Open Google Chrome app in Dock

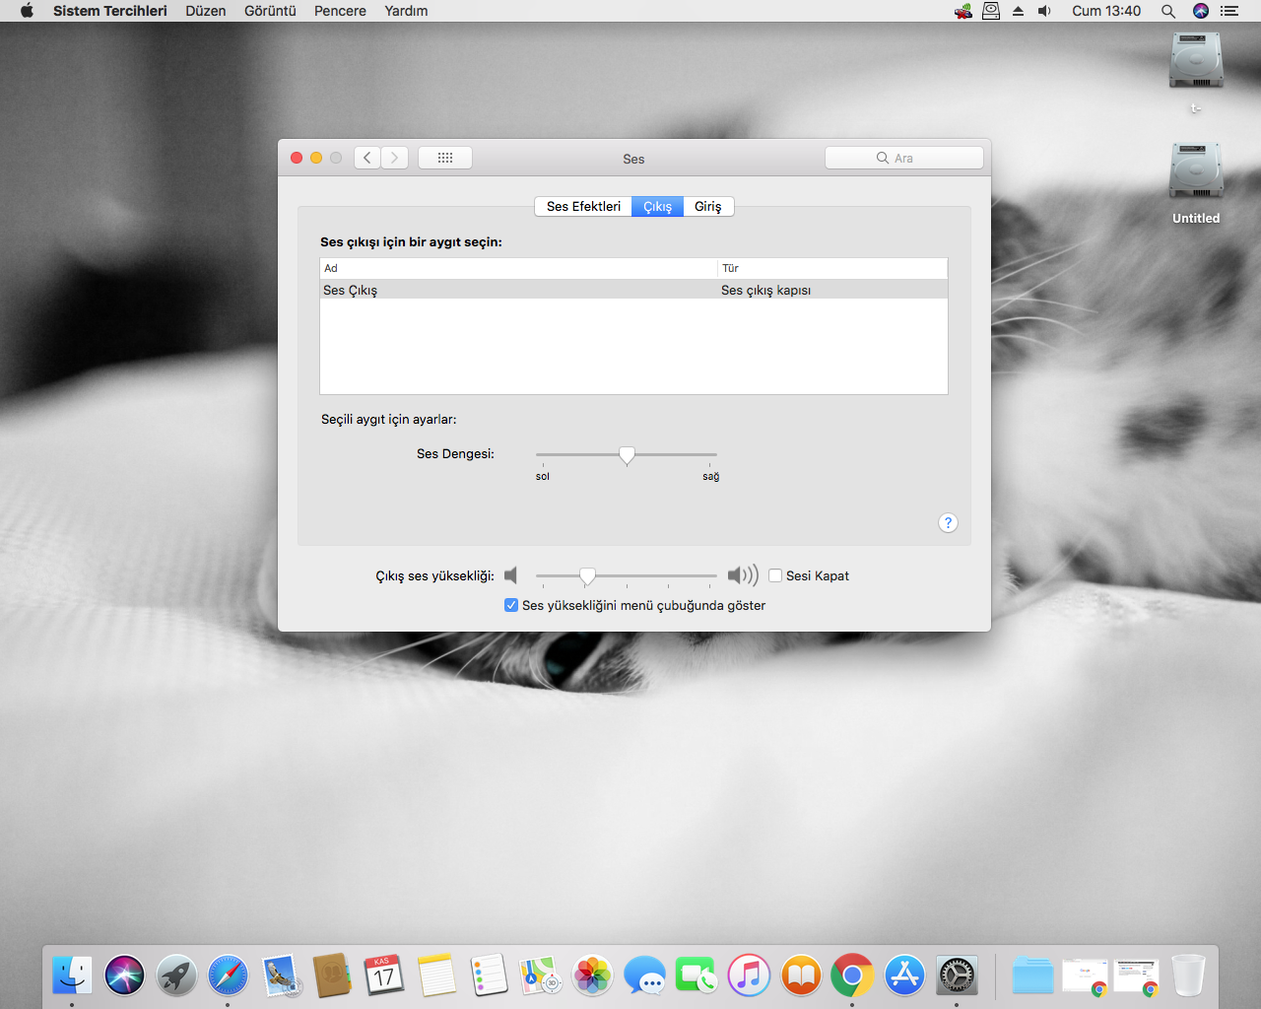[x=853, y=975]
